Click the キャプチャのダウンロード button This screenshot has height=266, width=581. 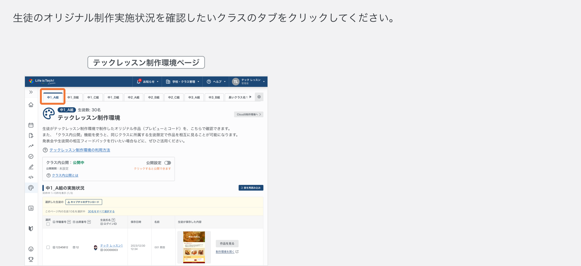coord(84,202)
